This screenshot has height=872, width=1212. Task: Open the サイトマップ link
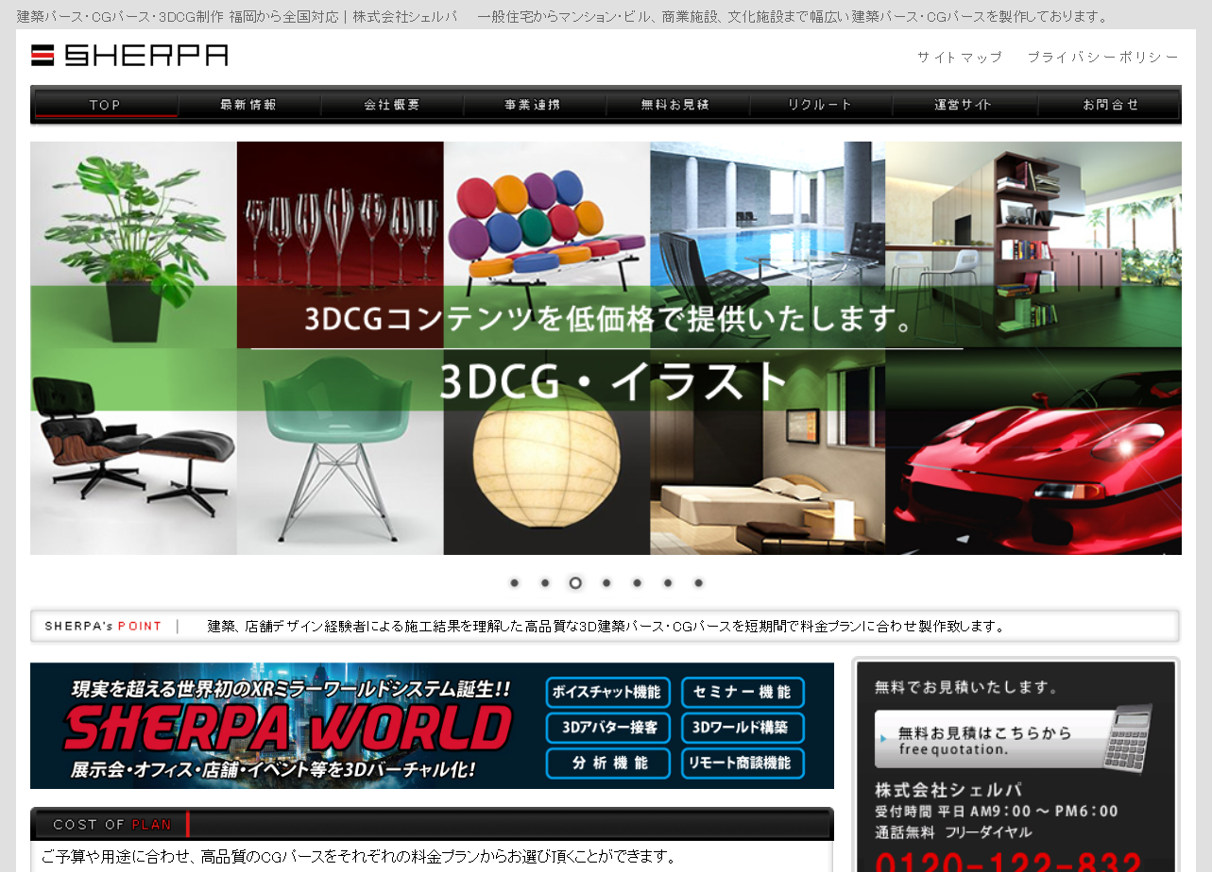coord(960,57)
